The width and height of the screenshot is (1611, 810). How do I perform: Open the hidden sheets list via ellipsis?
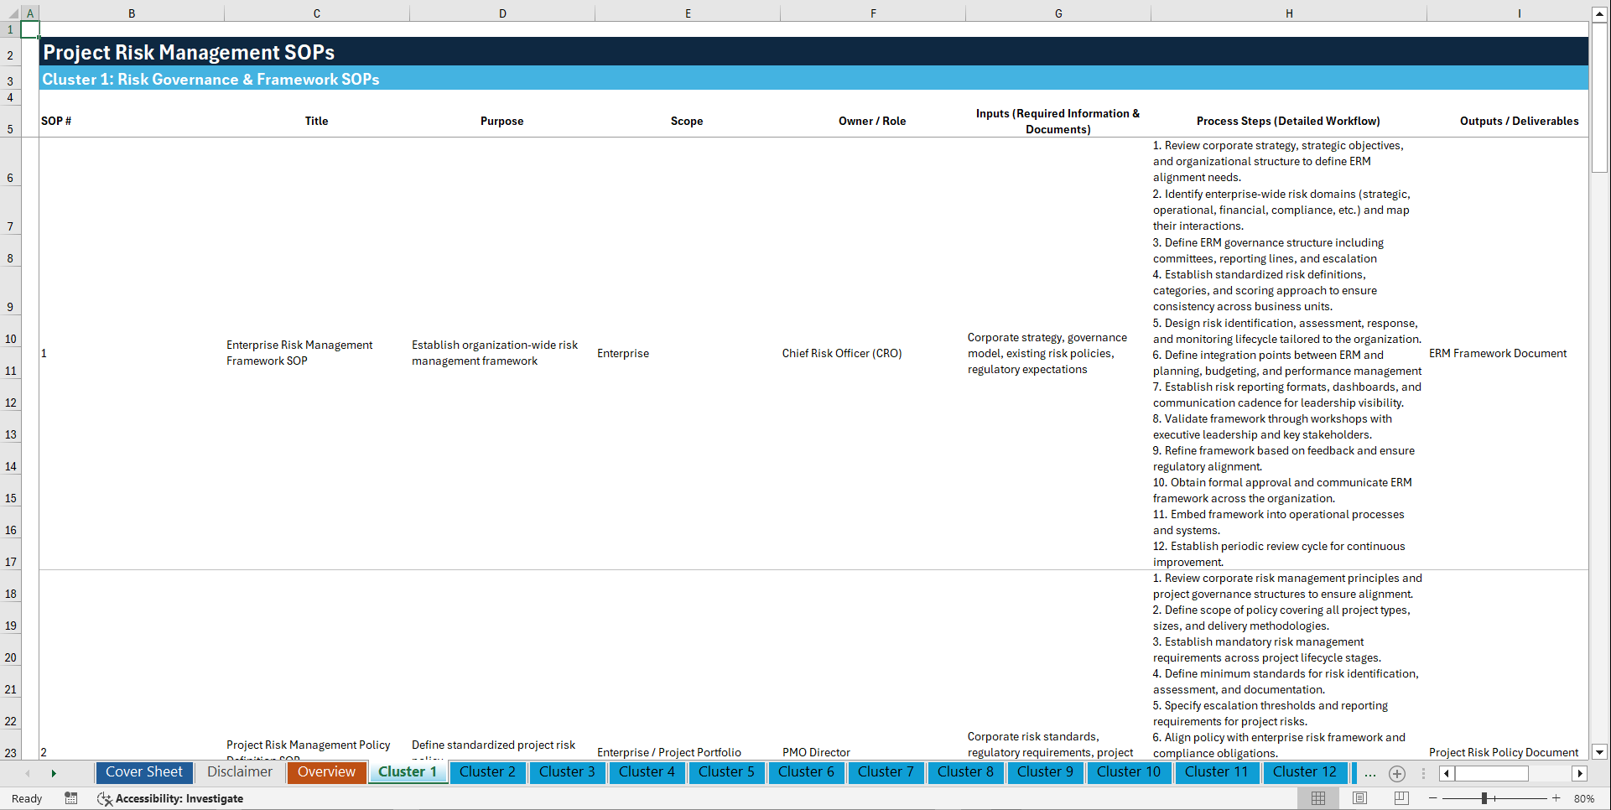1369,773
